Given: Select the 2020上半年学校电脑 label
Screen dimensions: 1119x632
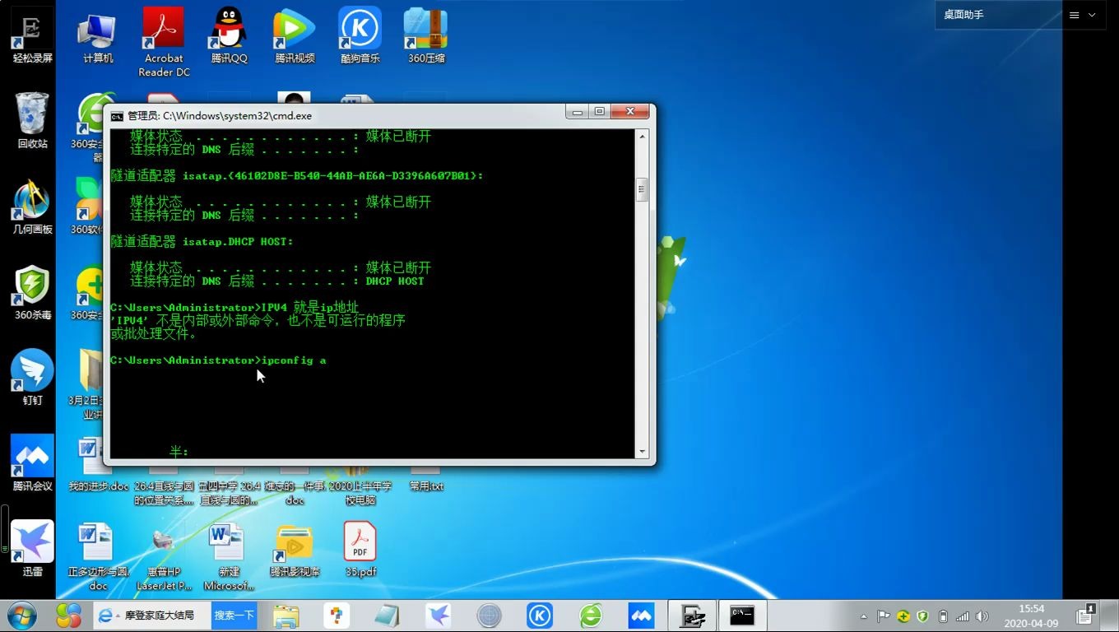Looking at the screenshot, I should click(360, 493).
